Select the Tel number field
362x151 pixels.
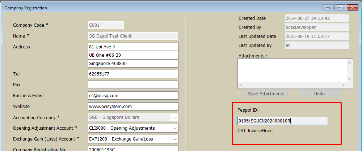pos(133,74)
